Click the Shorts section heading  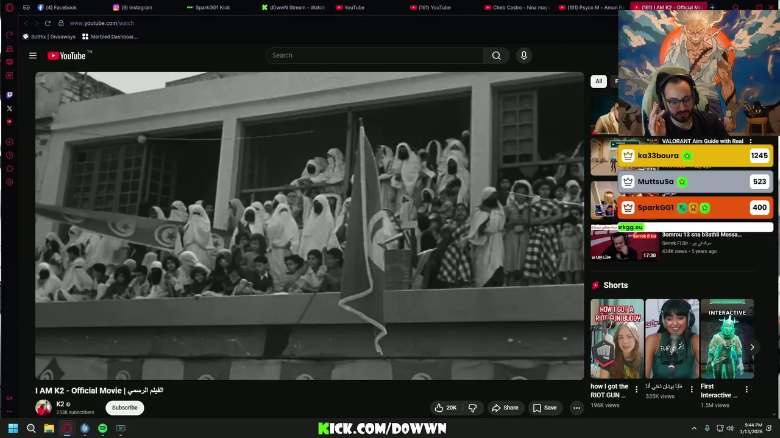coord(615,285)
